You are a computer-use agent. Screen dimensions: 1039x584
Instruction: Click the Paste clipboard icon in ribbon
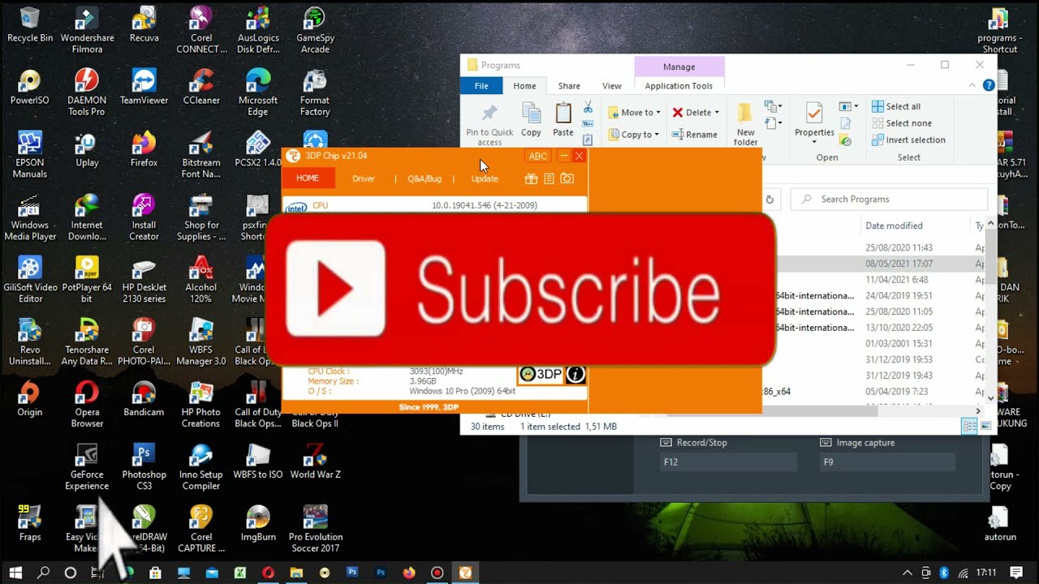(x=563, y=113)
